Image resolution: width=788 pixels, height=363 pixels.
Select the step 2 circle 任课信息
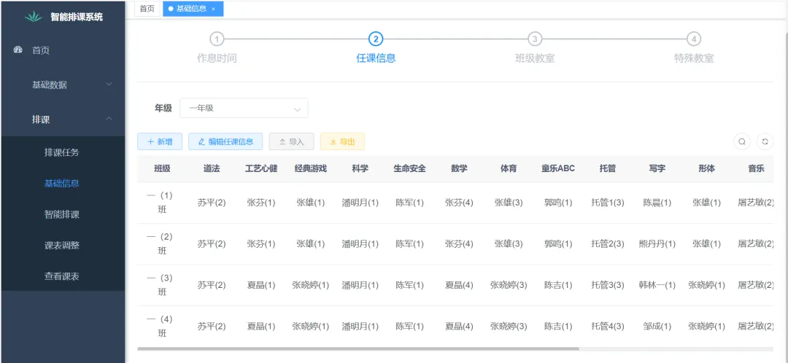coord(376,39)
